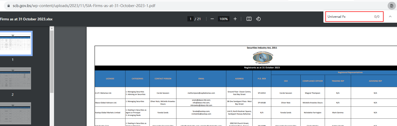Click the CATEGORIES column header

[x=137, y=79]
